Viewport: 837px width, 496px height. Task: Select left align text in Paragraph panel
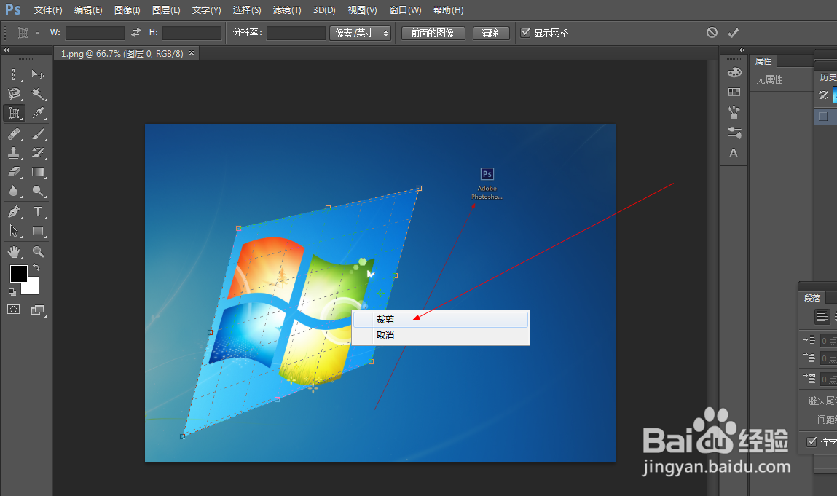[x=822, y=317]
